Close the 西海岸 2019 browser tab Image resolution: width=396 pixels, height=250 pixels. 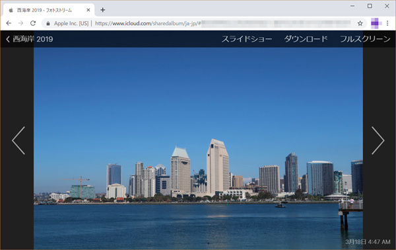tap(88, 10)
